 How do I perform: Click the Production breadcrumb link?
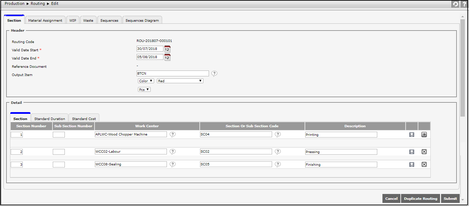point(14,3)
